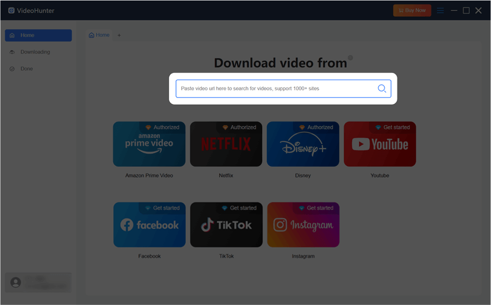Open the YouTube card
The height and width of the screenshot is (305, 491).
(x=380, y=144)
